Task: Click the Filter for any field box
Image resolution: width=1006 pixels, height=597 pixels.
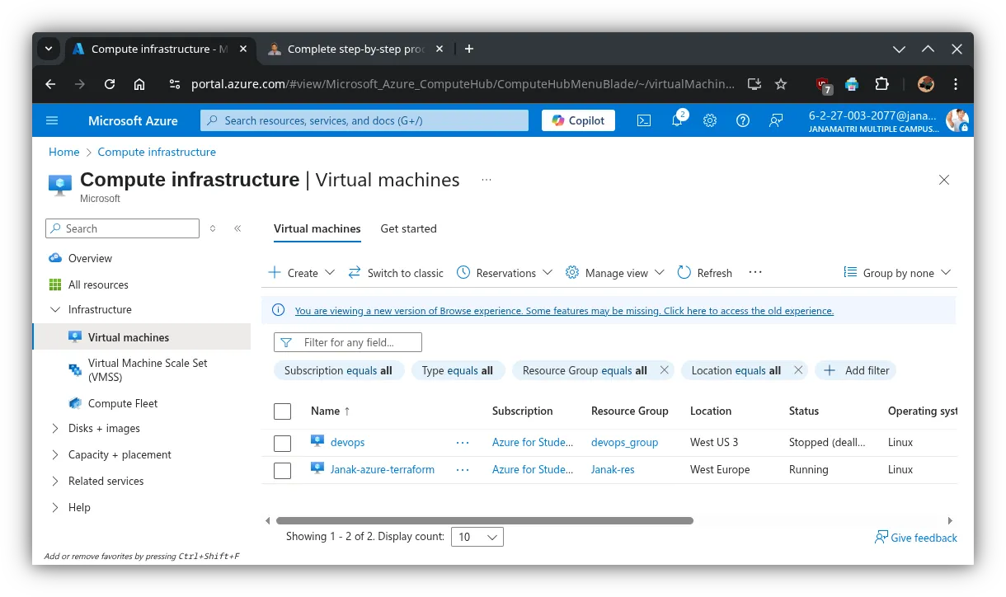Action: 356,342
